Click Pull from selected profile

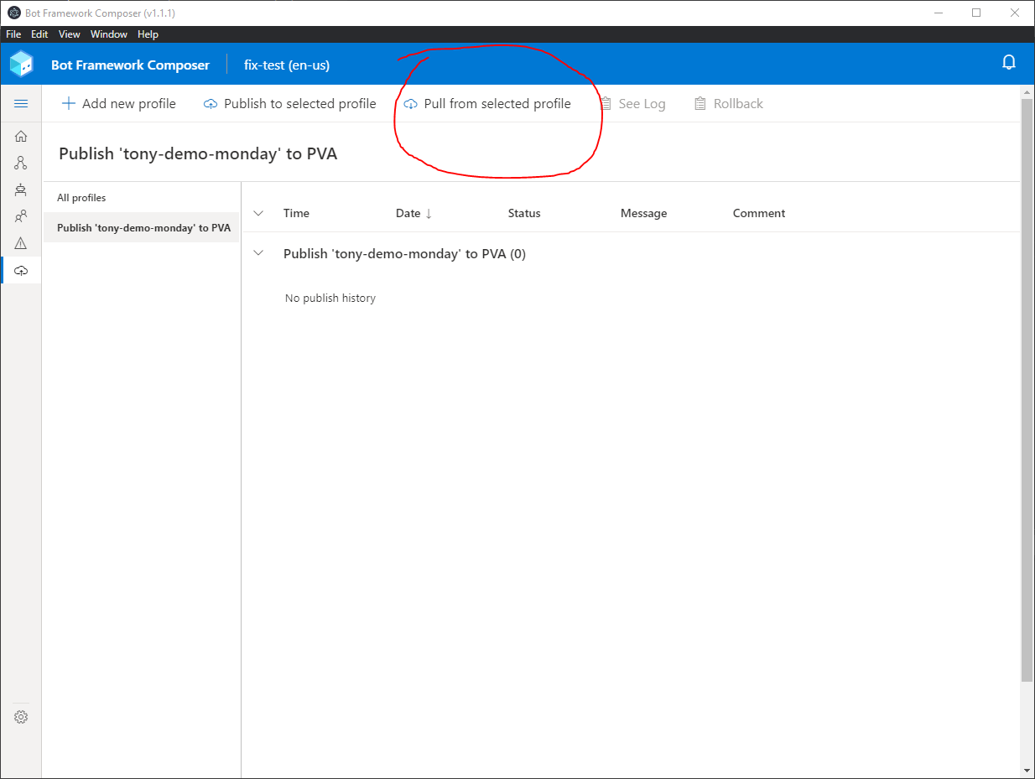coord(487,104)
